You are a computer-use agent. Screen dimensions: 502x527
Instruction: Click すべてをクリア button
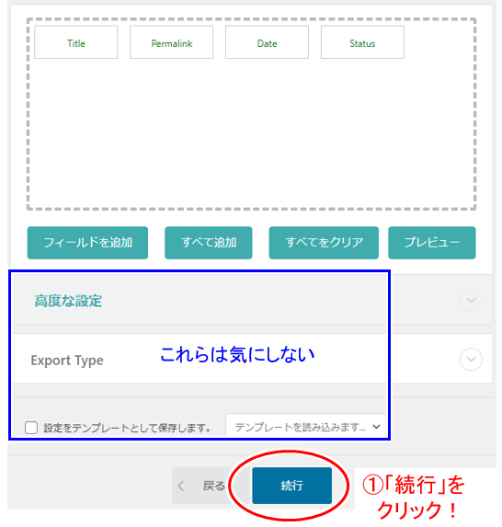[x=324, y=243]
